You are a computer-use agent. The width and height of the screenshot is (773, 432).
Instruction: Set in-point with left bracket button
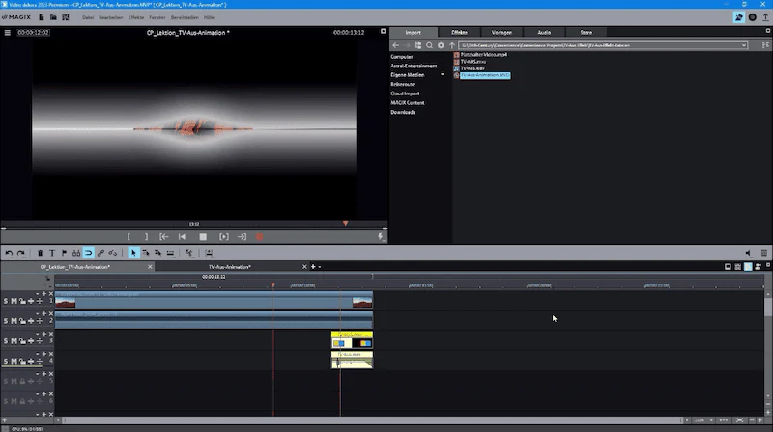[x=129, y=237]
